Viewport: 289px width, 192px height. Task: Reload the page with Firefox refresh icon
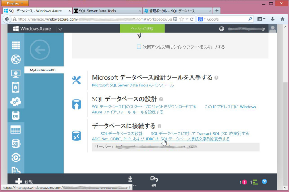pyautogui.click(x=192, y=19)
